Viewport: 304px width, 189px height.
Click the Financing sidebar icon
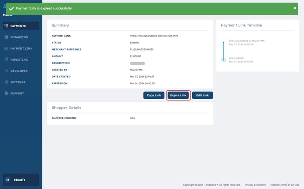click(6, 37)
